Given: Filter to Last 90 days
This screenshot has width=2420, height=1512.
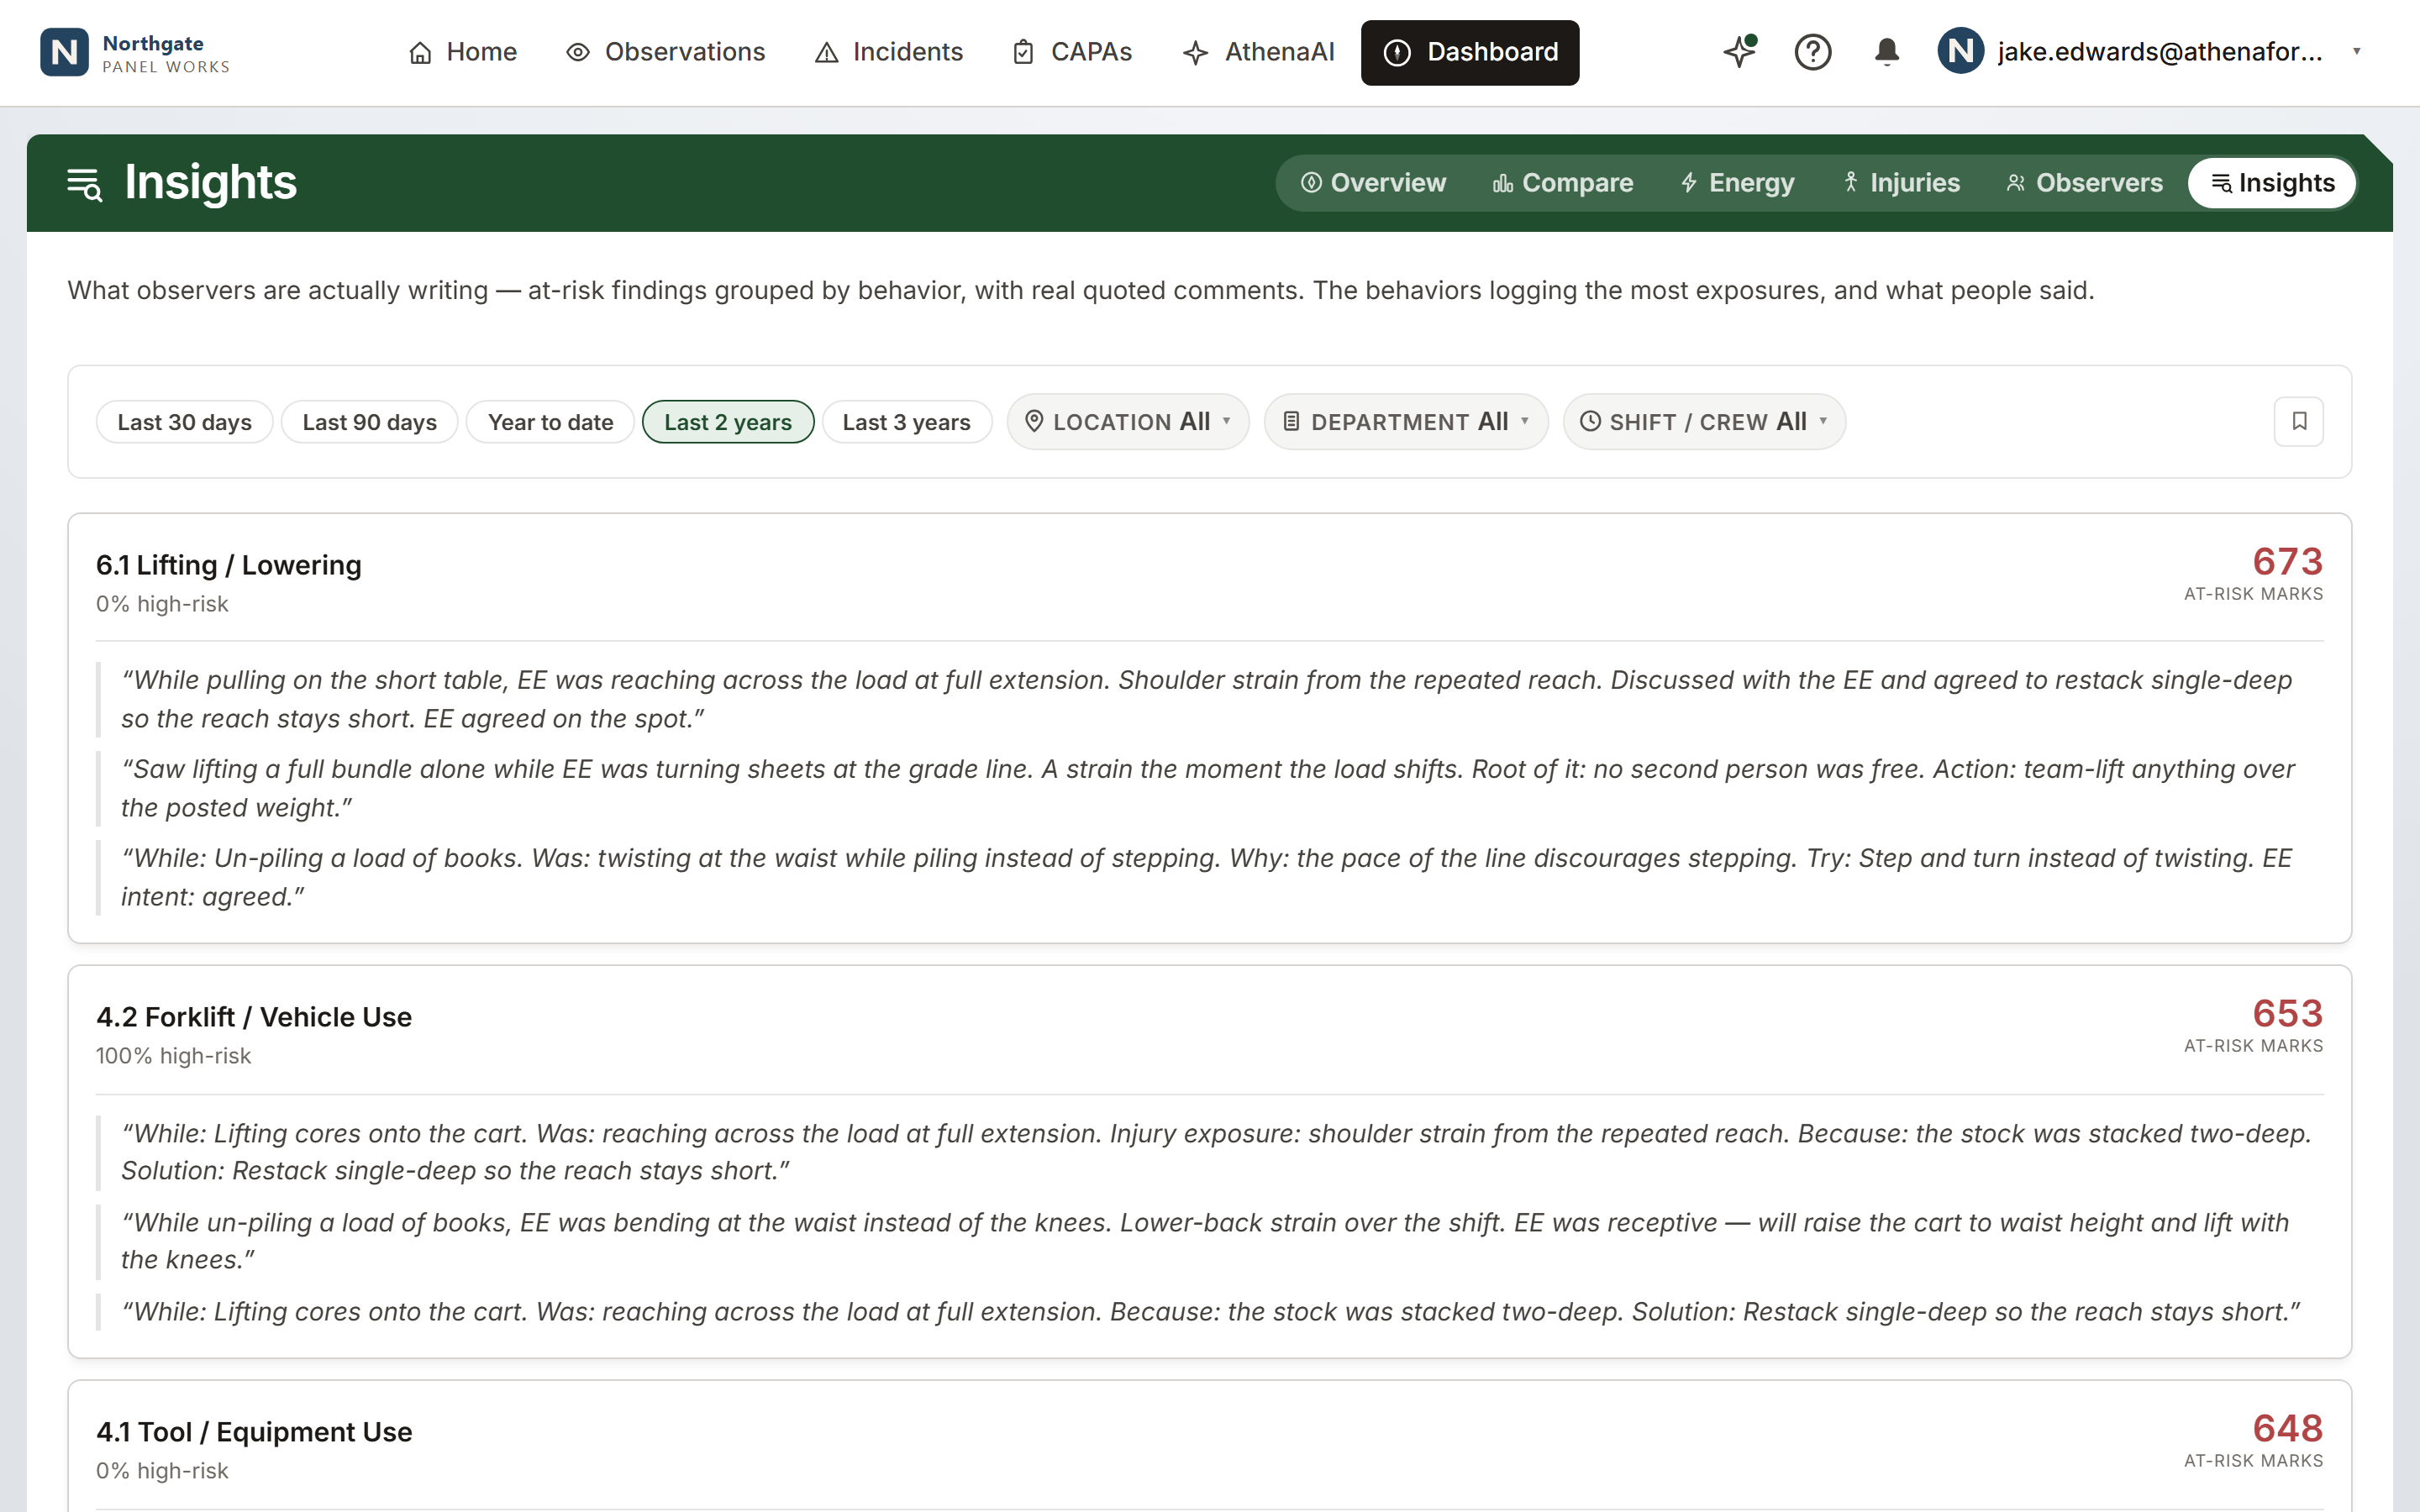Looking at the screenshot, I should (369, 422).
